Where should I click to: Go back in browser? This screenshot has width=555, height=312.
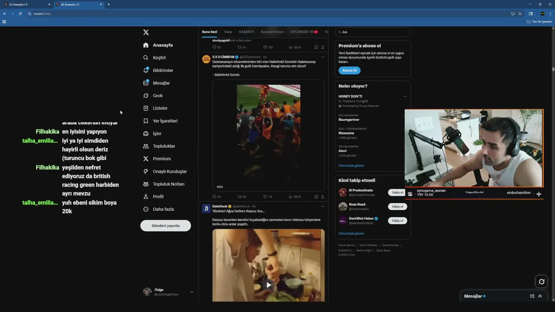tap(4, 13)
